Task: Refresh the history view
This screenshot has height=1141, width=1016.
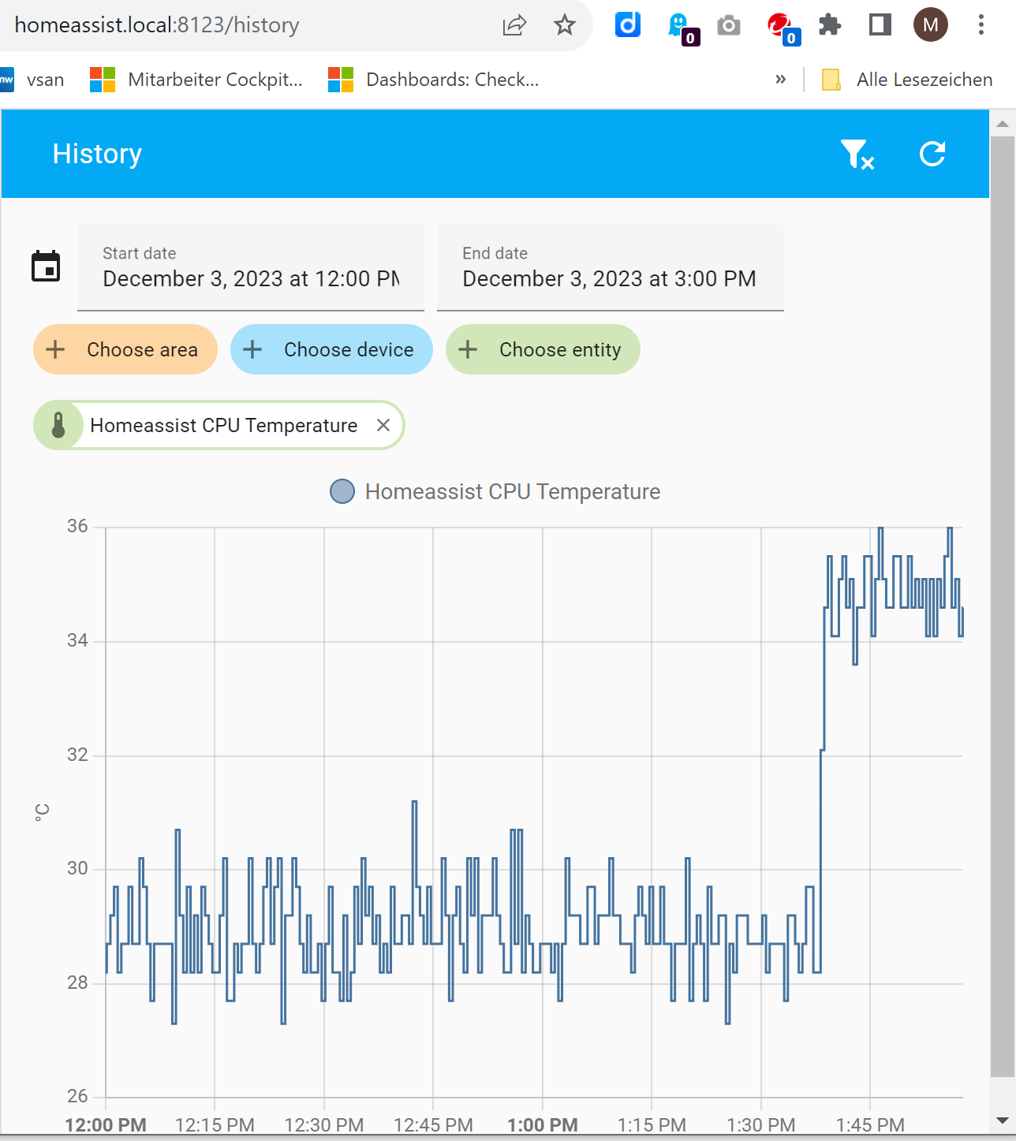Action: [932, 154]
